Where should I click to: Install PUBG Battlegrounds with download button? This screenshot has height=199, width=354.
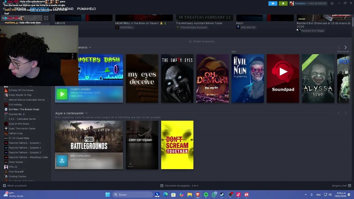pos(62,161)
